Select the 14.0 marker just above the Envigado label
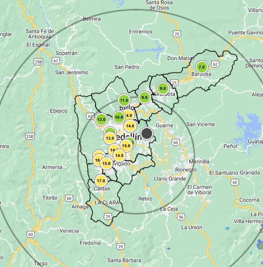The height and width of the screenshot is (267, 263). (119, 156)
